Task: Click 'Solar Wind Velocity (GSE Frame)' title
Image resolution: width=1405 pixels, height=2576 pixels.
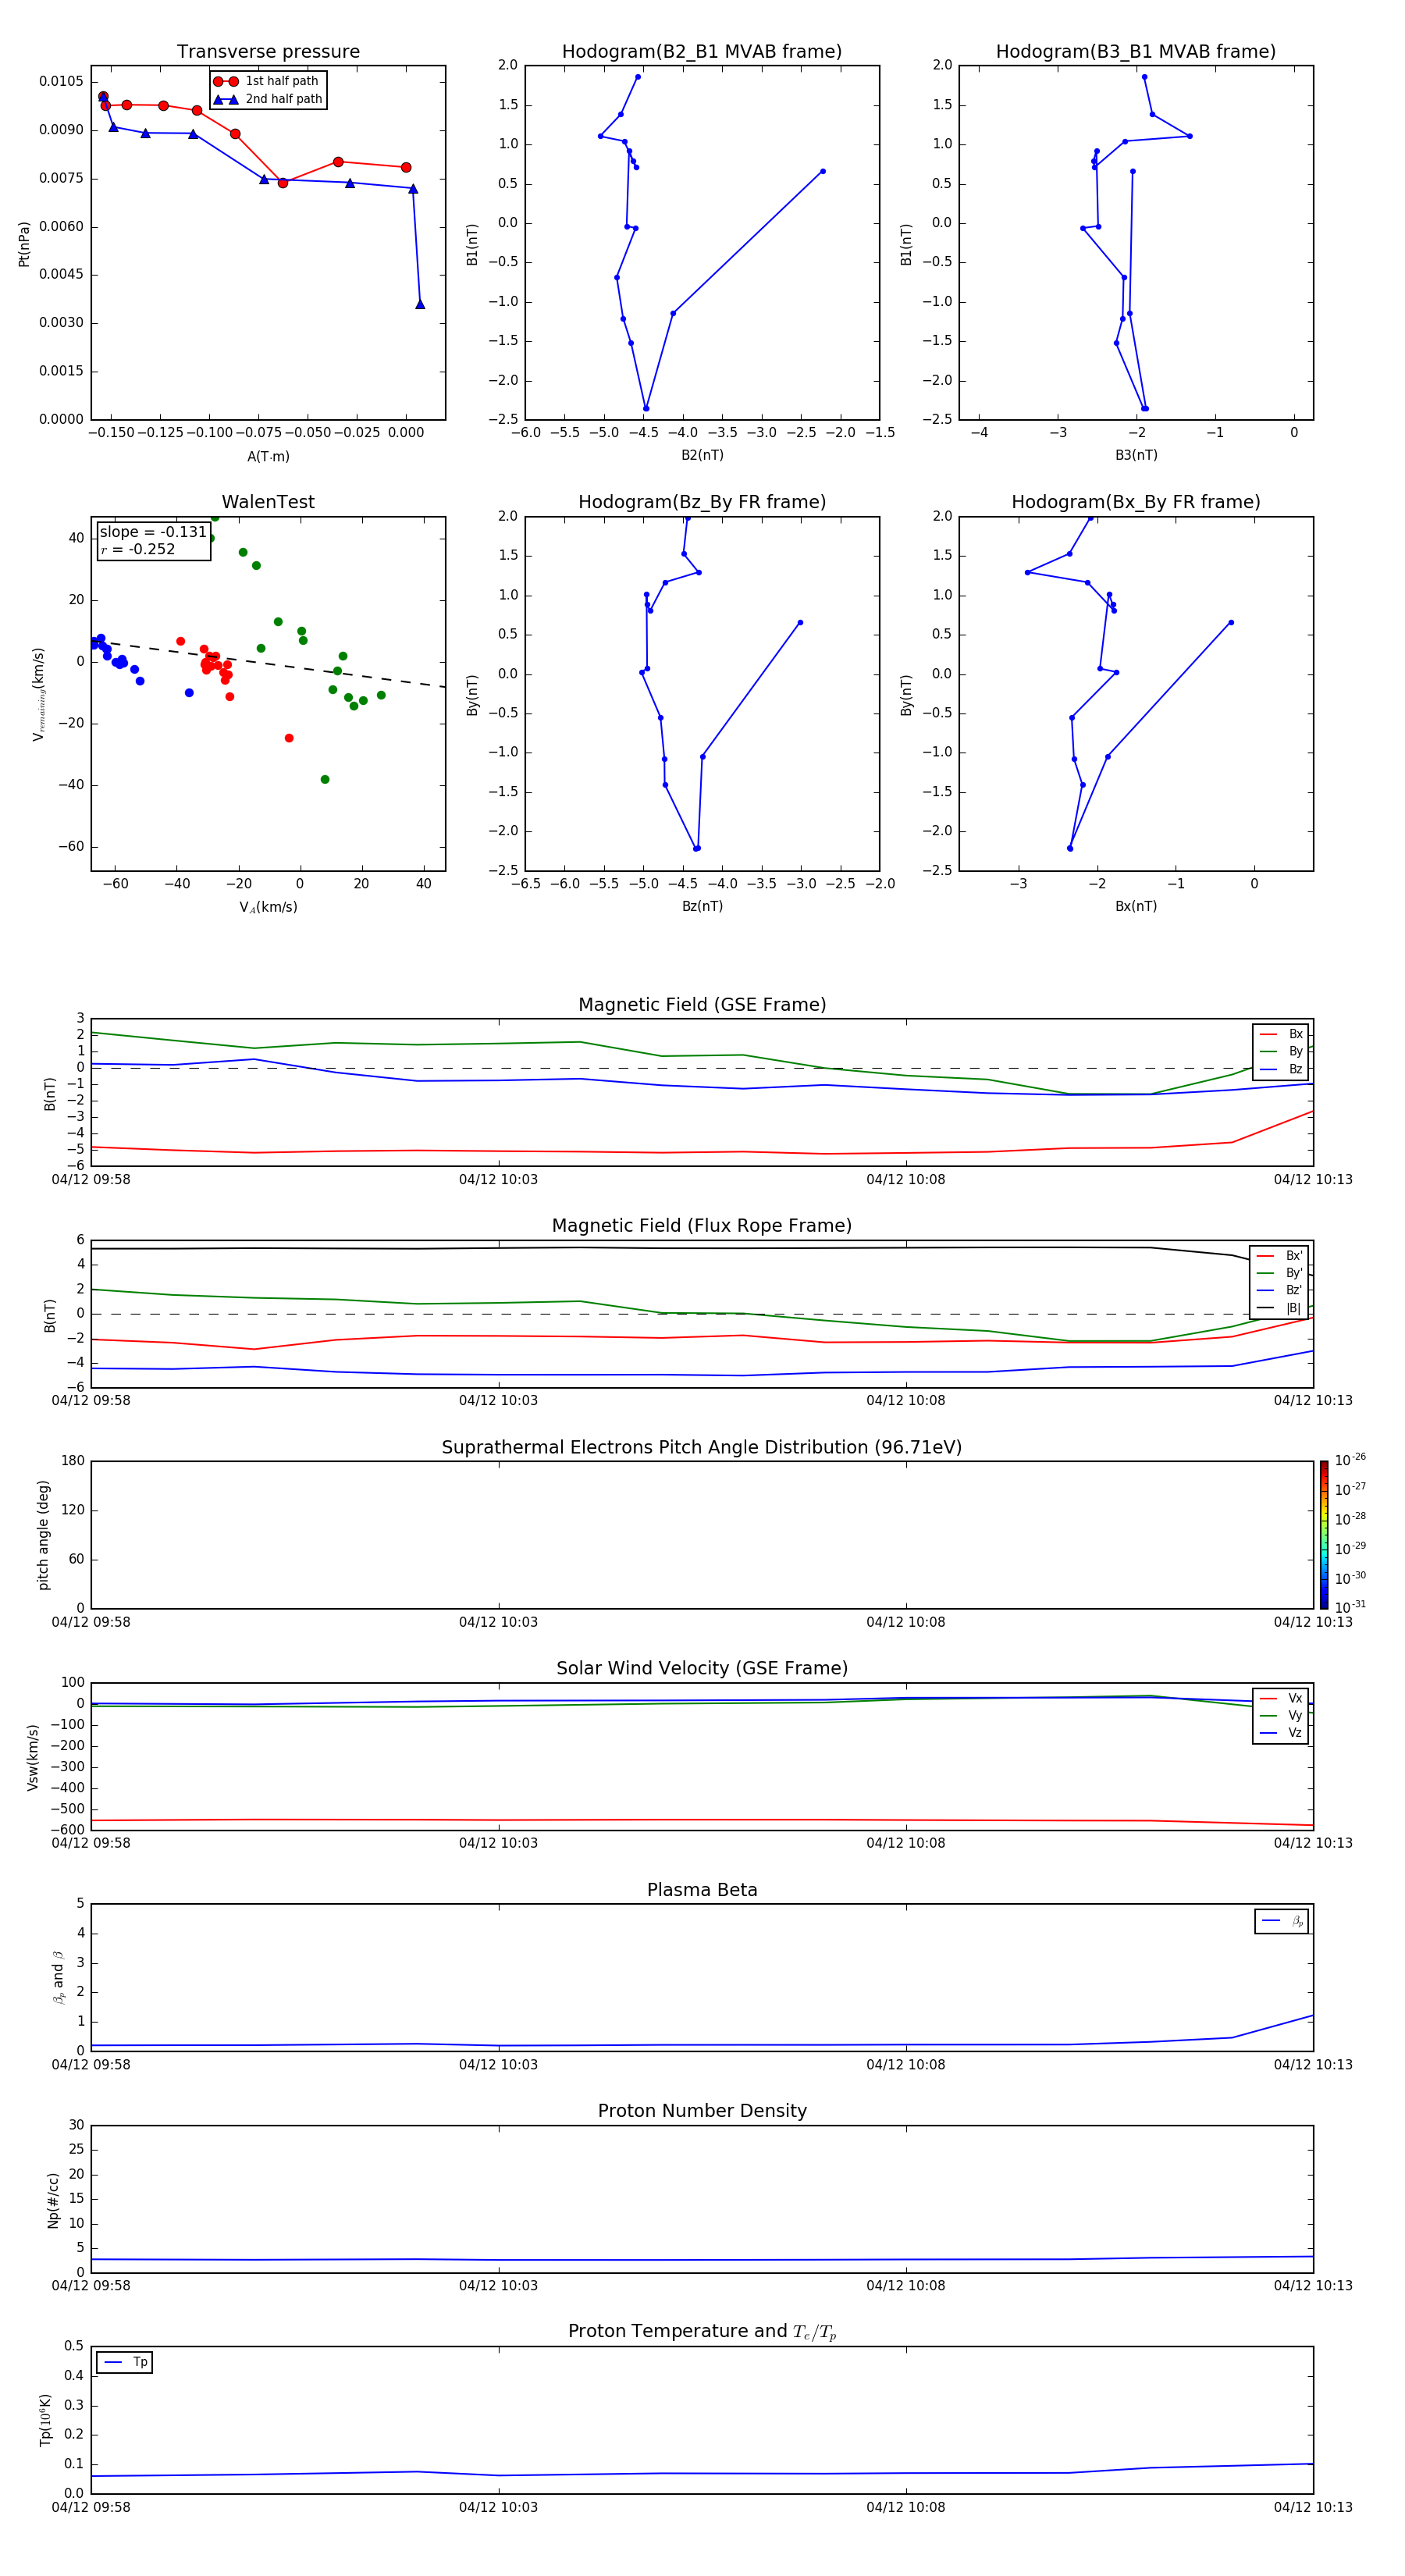Action: coord(702,1668)
